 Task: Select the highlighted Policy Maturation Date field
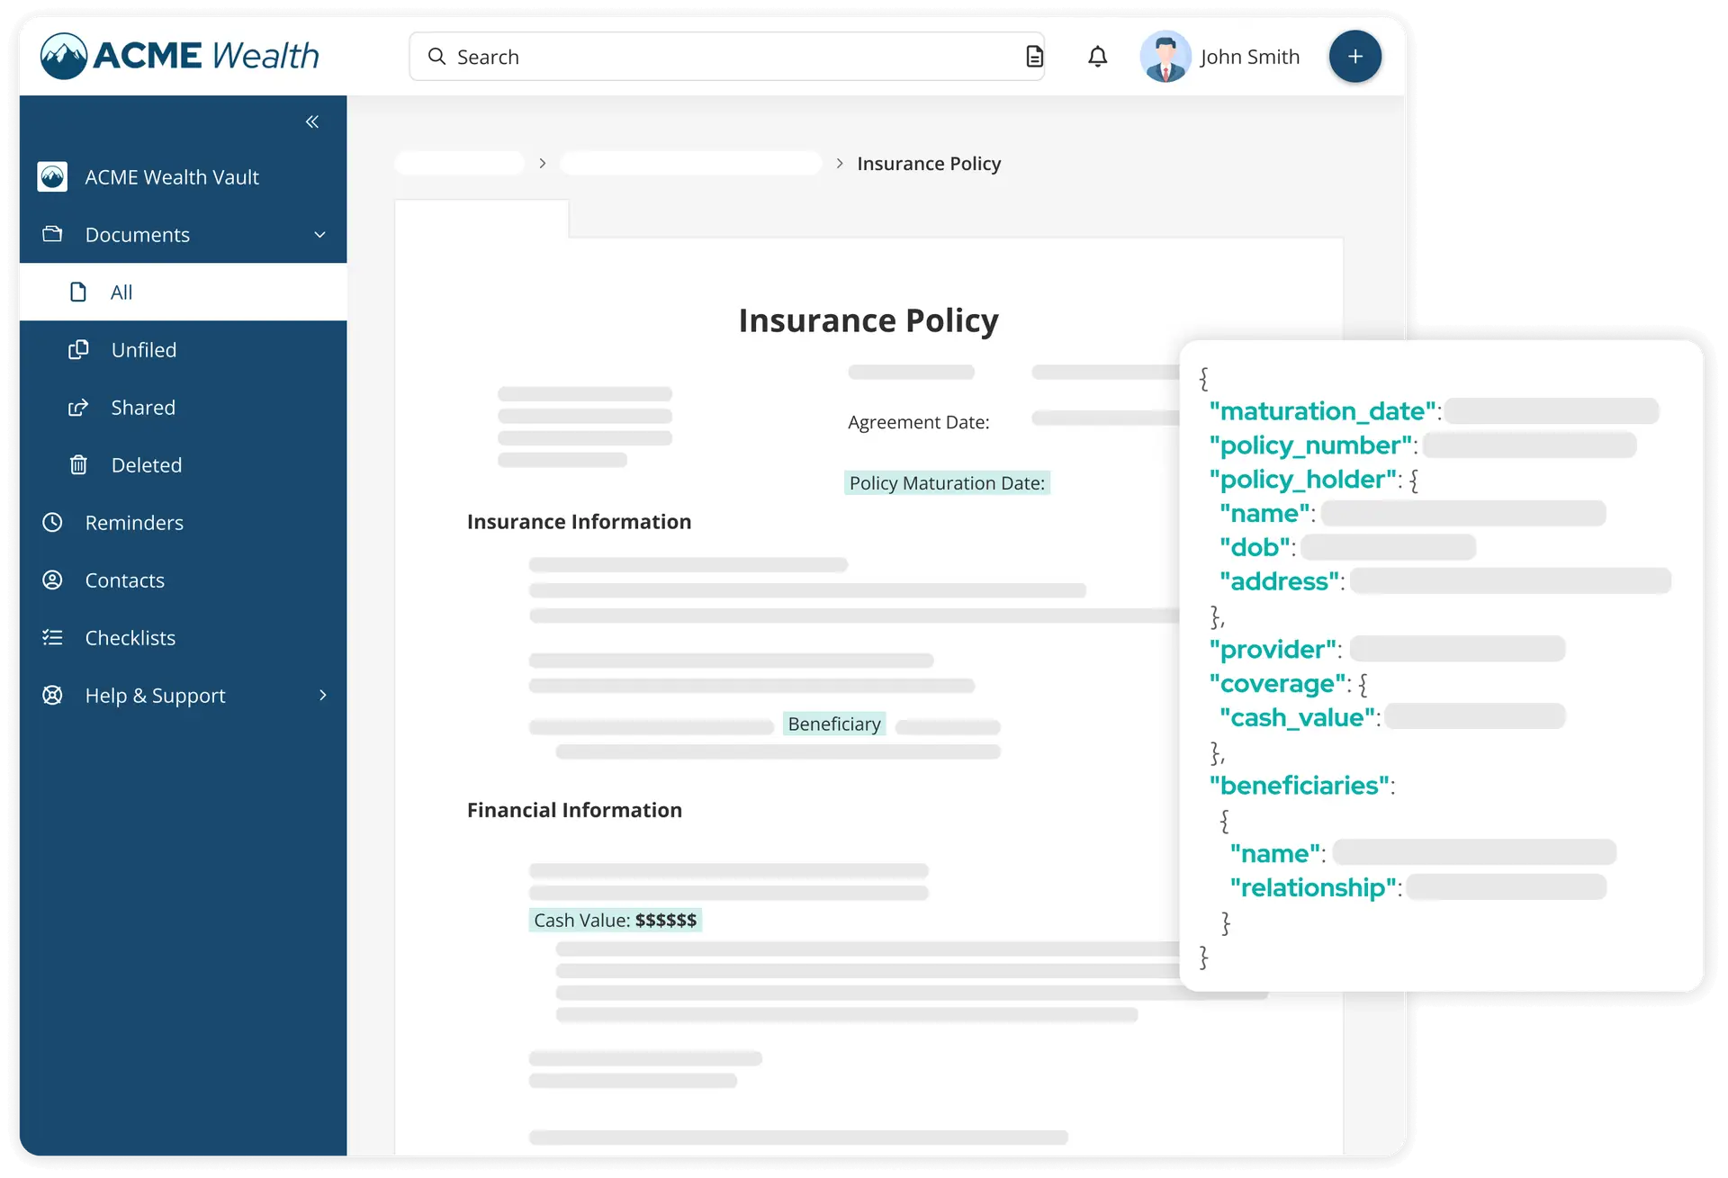coord(947,482)
